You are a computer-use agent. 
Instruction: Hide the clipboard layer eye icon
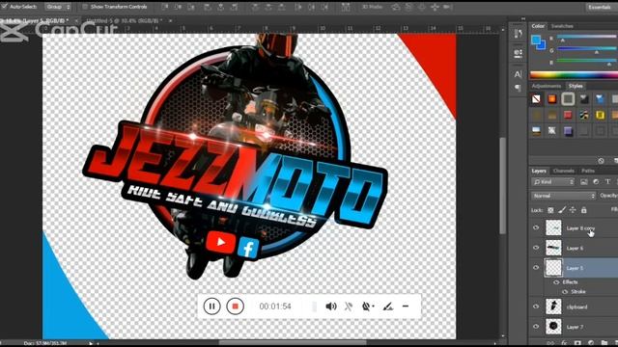[x=536, y=307]
